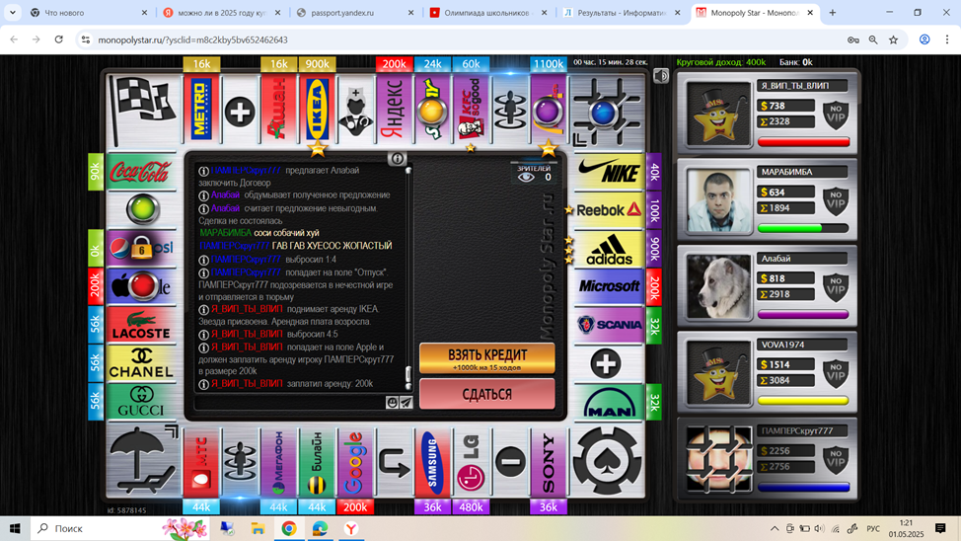Click the Sony board cell
Viewport: 961px width, 541px height.
(x=548, y=462)
